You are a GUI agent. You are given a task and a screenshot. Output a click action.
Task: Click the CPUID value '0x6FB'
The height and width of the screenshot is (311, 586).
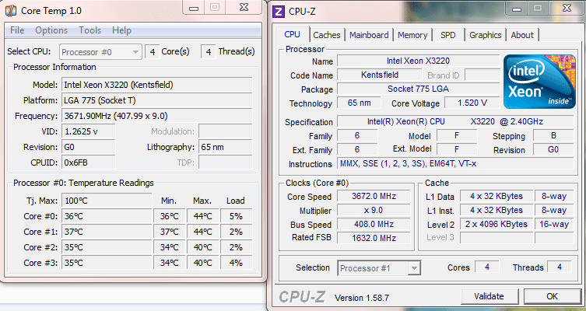(89, 162)
